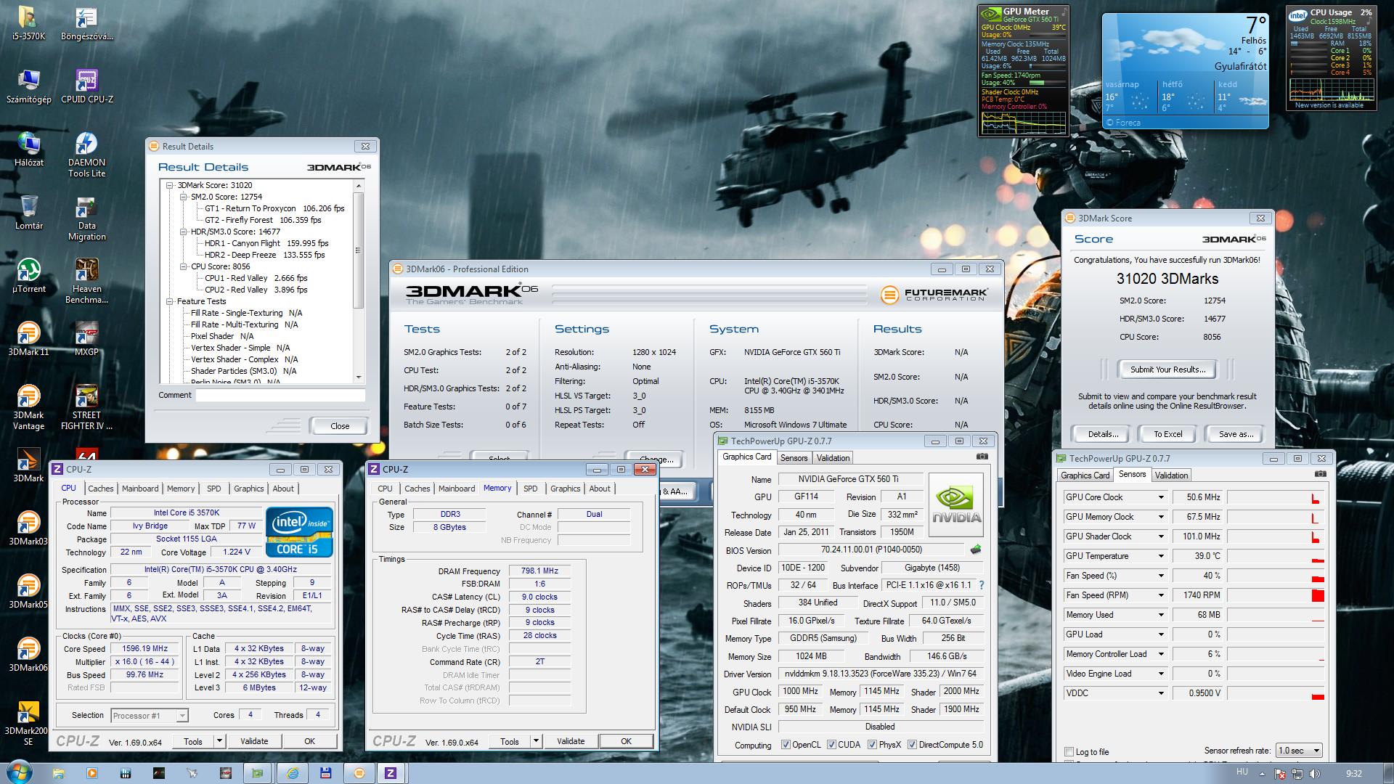Switch to SPD tab in CPU-Z Memory window
Image resolution: width=1394 pixels, height=784 pixels.
(x=531, y=489)
